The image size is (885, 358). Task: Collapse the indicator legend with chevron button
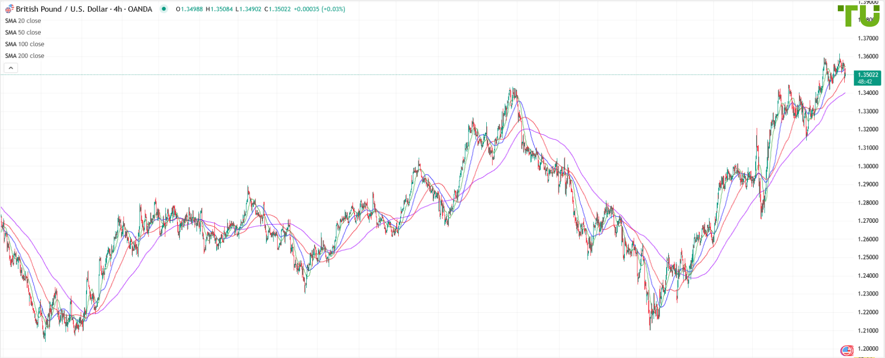coord(11,68)
